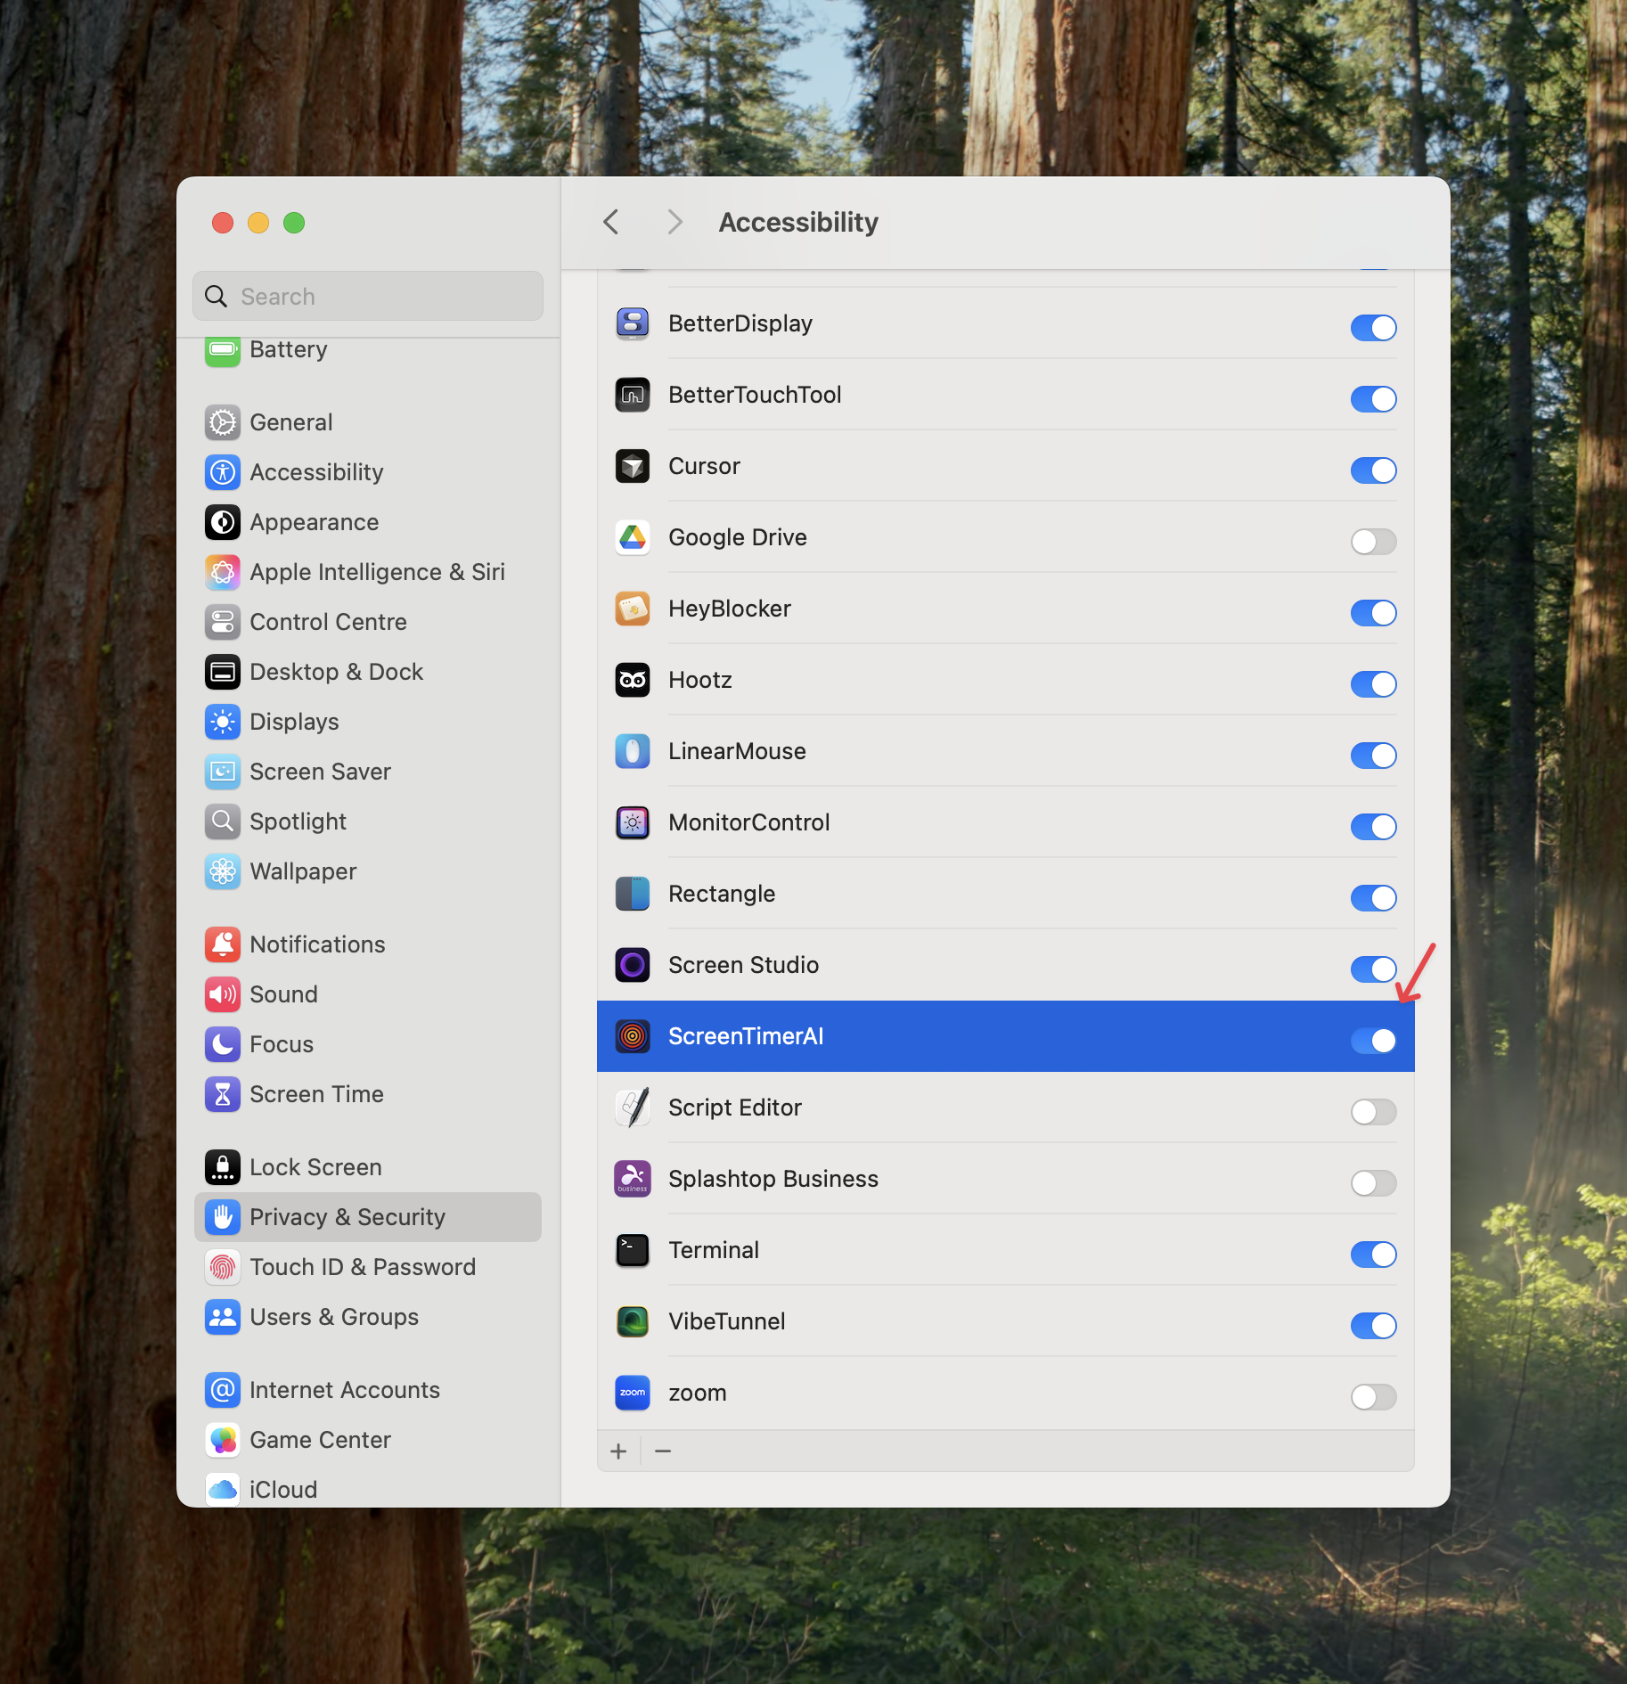The width and height of the screenshot is (1627, 1684).
Task: Select the Battery icon in sidebar
Action: [x=222, y=349]
